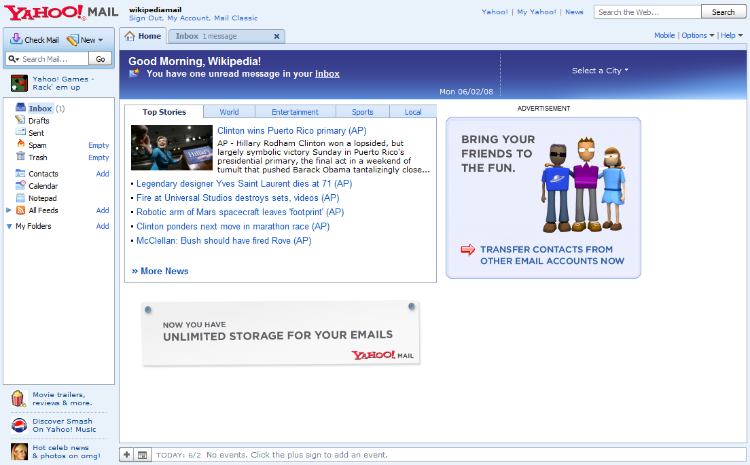Switch to the Sports news tab
The image size is (750, 465).
(x=362, y=112)
